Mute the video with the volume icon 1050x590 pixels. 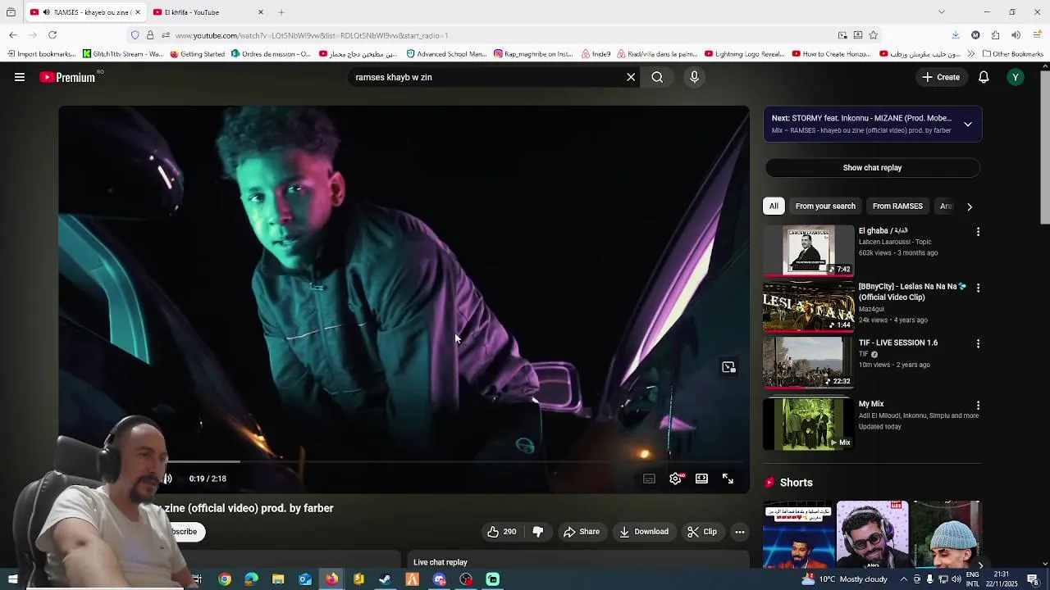167,479
